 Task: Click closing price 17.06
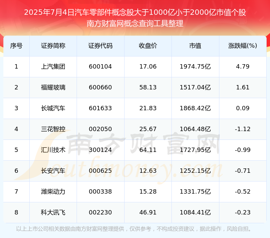click(148, 67)
